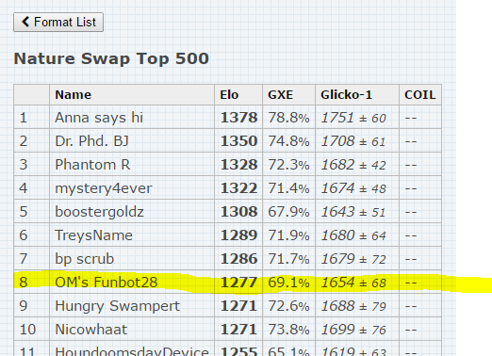492x356 pixels.
Task: Click Elo value 1289
Action: (239, 235)
